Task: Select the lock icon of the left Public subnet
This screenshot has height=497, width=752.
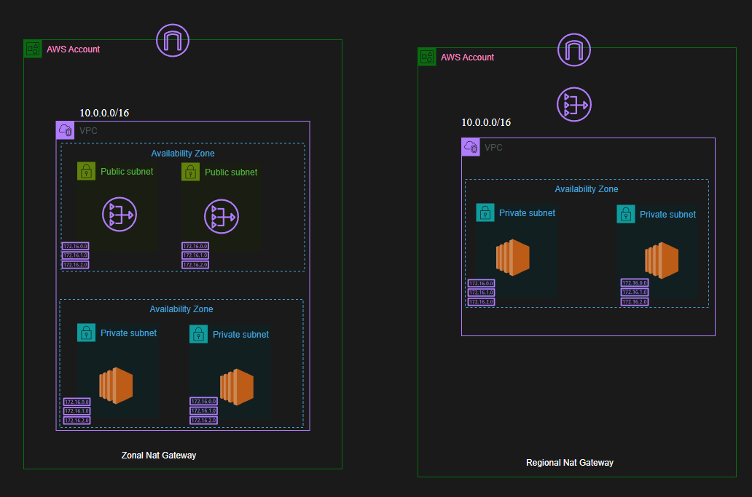Action: [86, 171]
